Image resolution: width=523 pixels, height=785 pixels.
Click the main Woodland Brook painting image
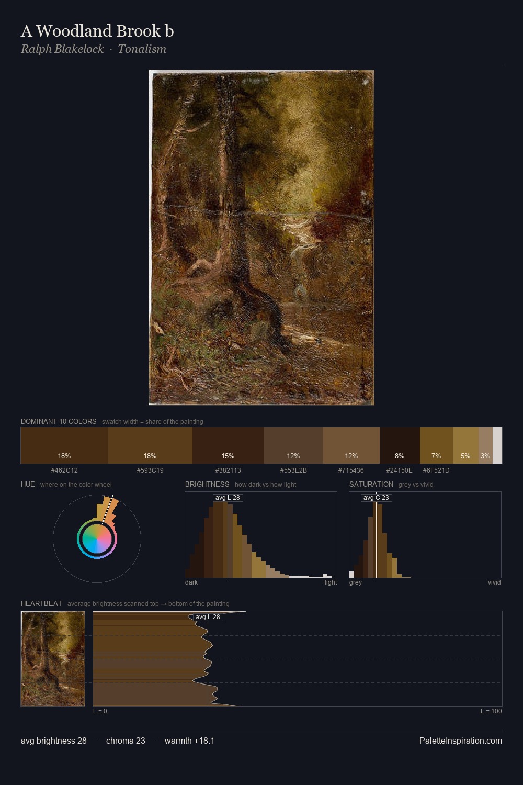pos(261,238)
